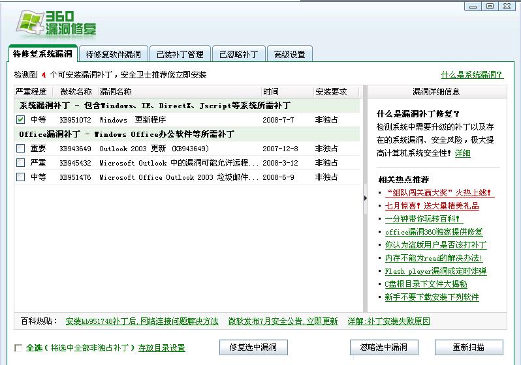The height and width of the screenshot is (365, 521).
Task: Select the KB951476 junk mail patch checkbox
Action: click(x=21, y=177)
